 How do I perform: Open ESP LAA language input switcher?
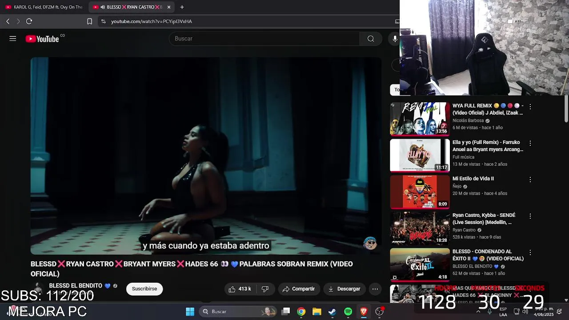503,312
